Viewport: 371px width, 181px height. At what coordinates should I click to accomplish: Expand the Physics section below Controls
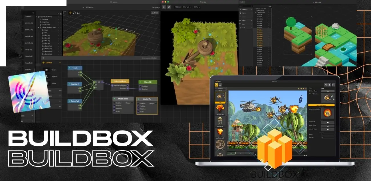[x=60, y=91]
